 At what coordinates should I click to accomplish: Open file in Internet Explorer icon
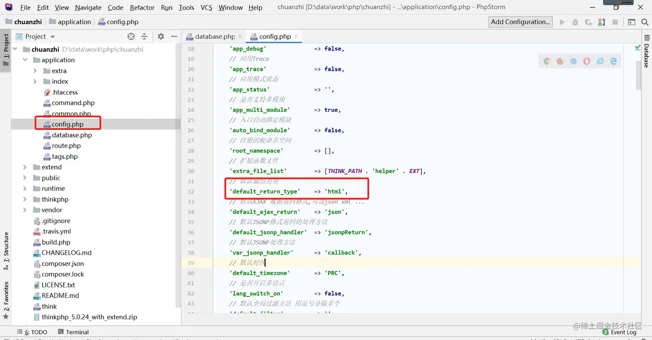(x=600, y=61)
